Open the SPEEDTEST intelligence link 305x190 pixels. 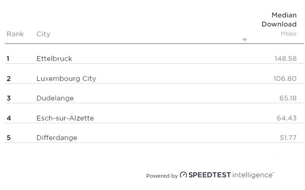coord(227,175)
